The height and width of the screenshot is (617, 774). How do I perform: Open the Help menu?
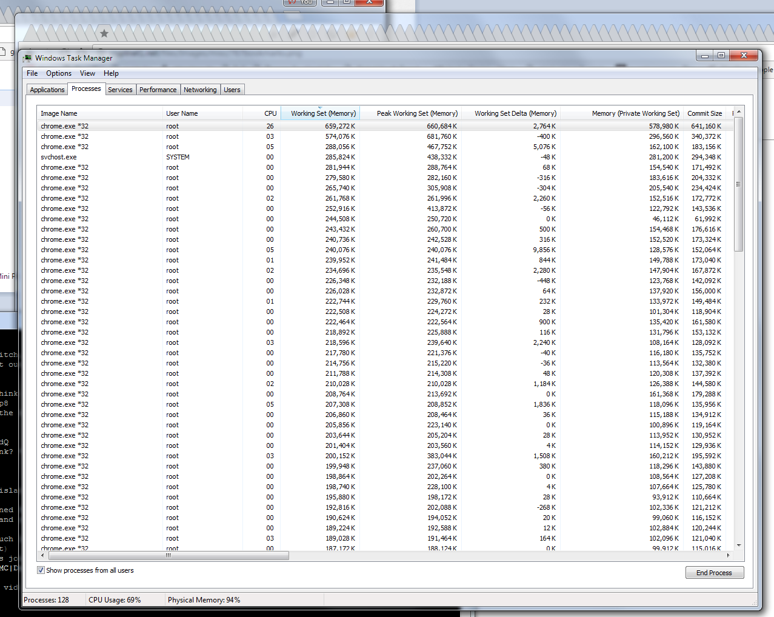pyautogui.click(x=111, y=73)
